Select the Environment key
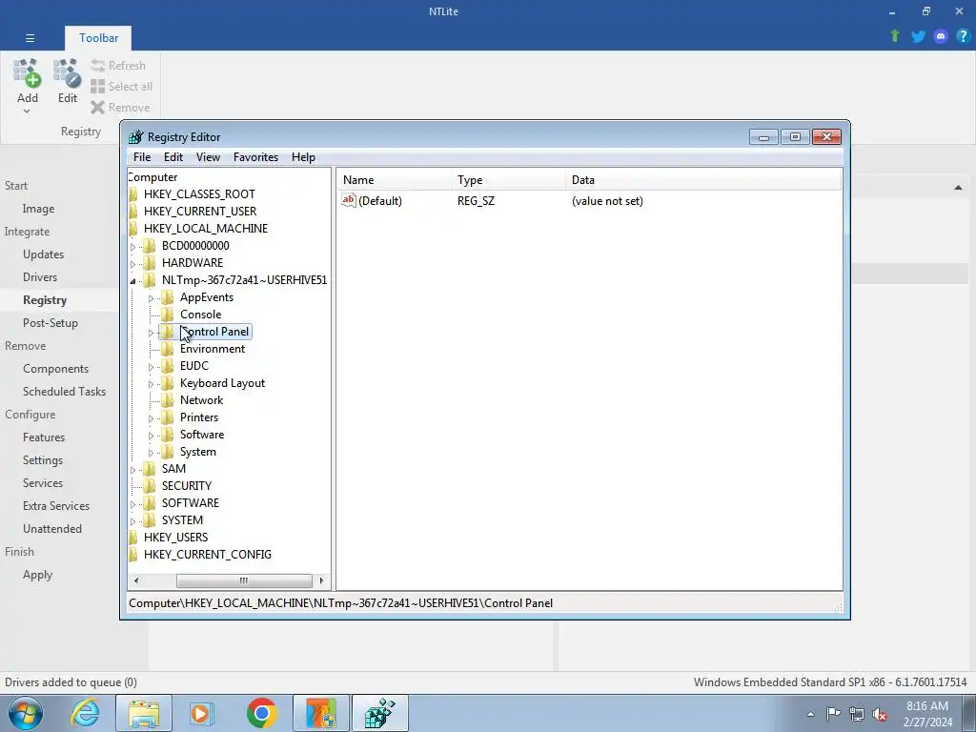Viewport: 976px width, 732px height. [x=213, y=349]
